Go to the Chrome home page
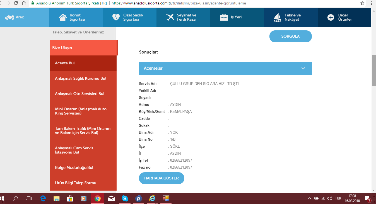The width and height of the screenshot is (381, 214). [24, 3]
